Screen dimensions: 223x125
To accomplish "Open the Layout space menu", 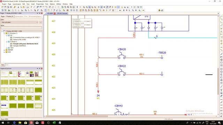I will [17, 4].
